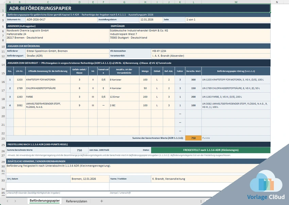This screenshot has width=289, height=205.
Task: Click the Beförderer cell Elbtal Spedition GmbH
Action: (67, 51)
